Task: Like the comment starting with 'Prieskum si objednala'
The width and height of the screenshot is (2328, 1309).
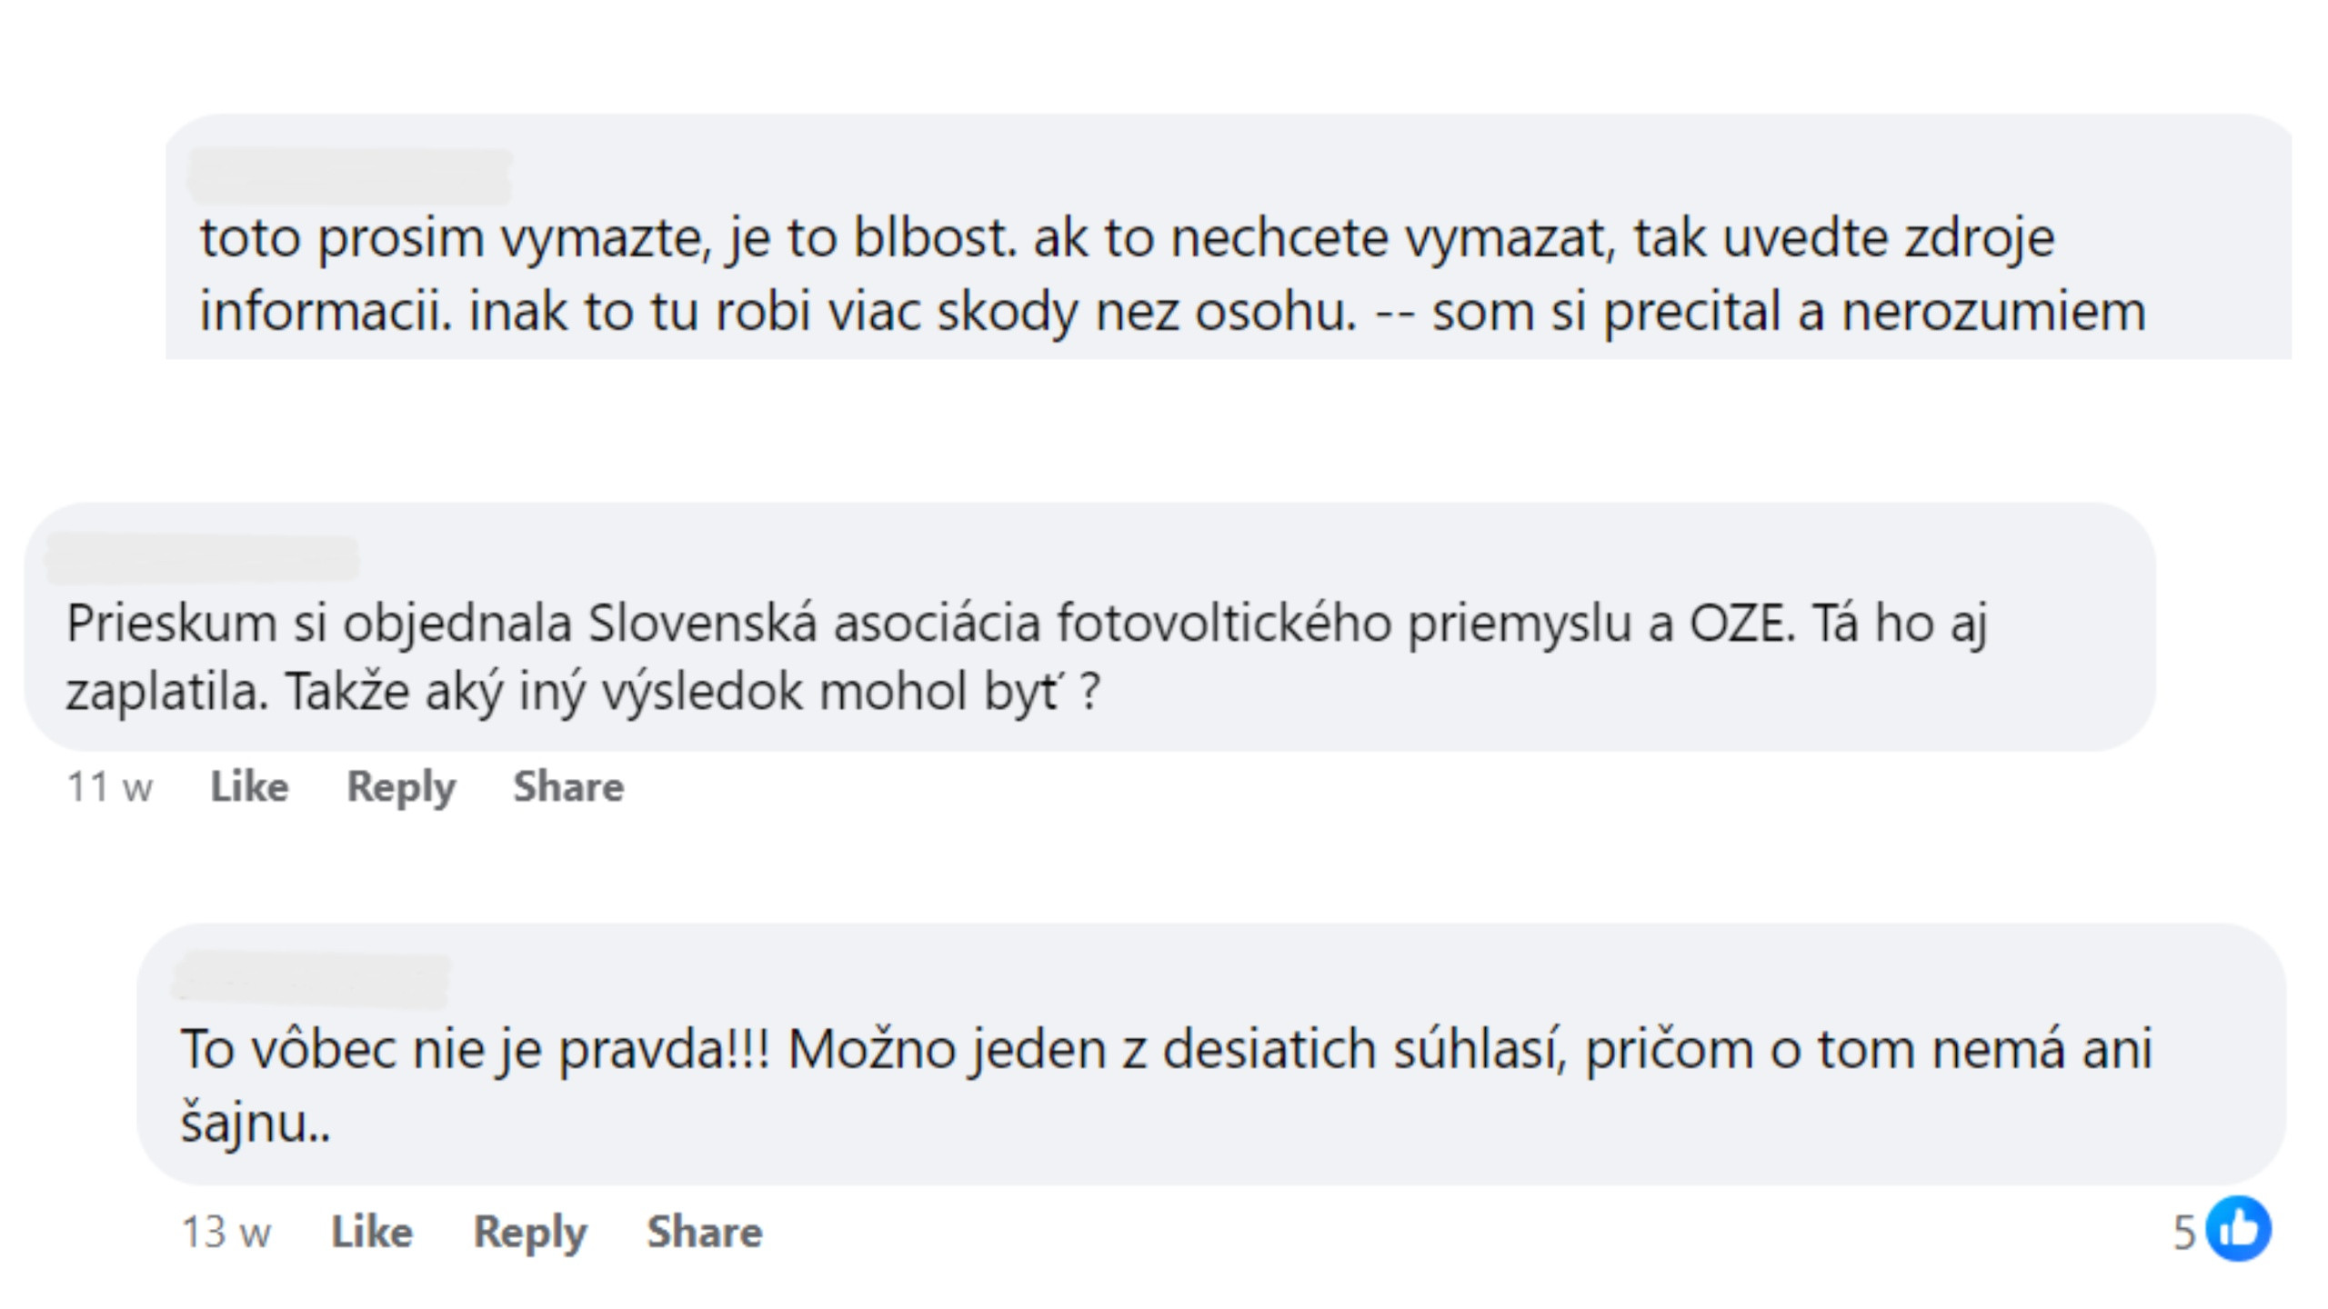Action: coord(249,786)
